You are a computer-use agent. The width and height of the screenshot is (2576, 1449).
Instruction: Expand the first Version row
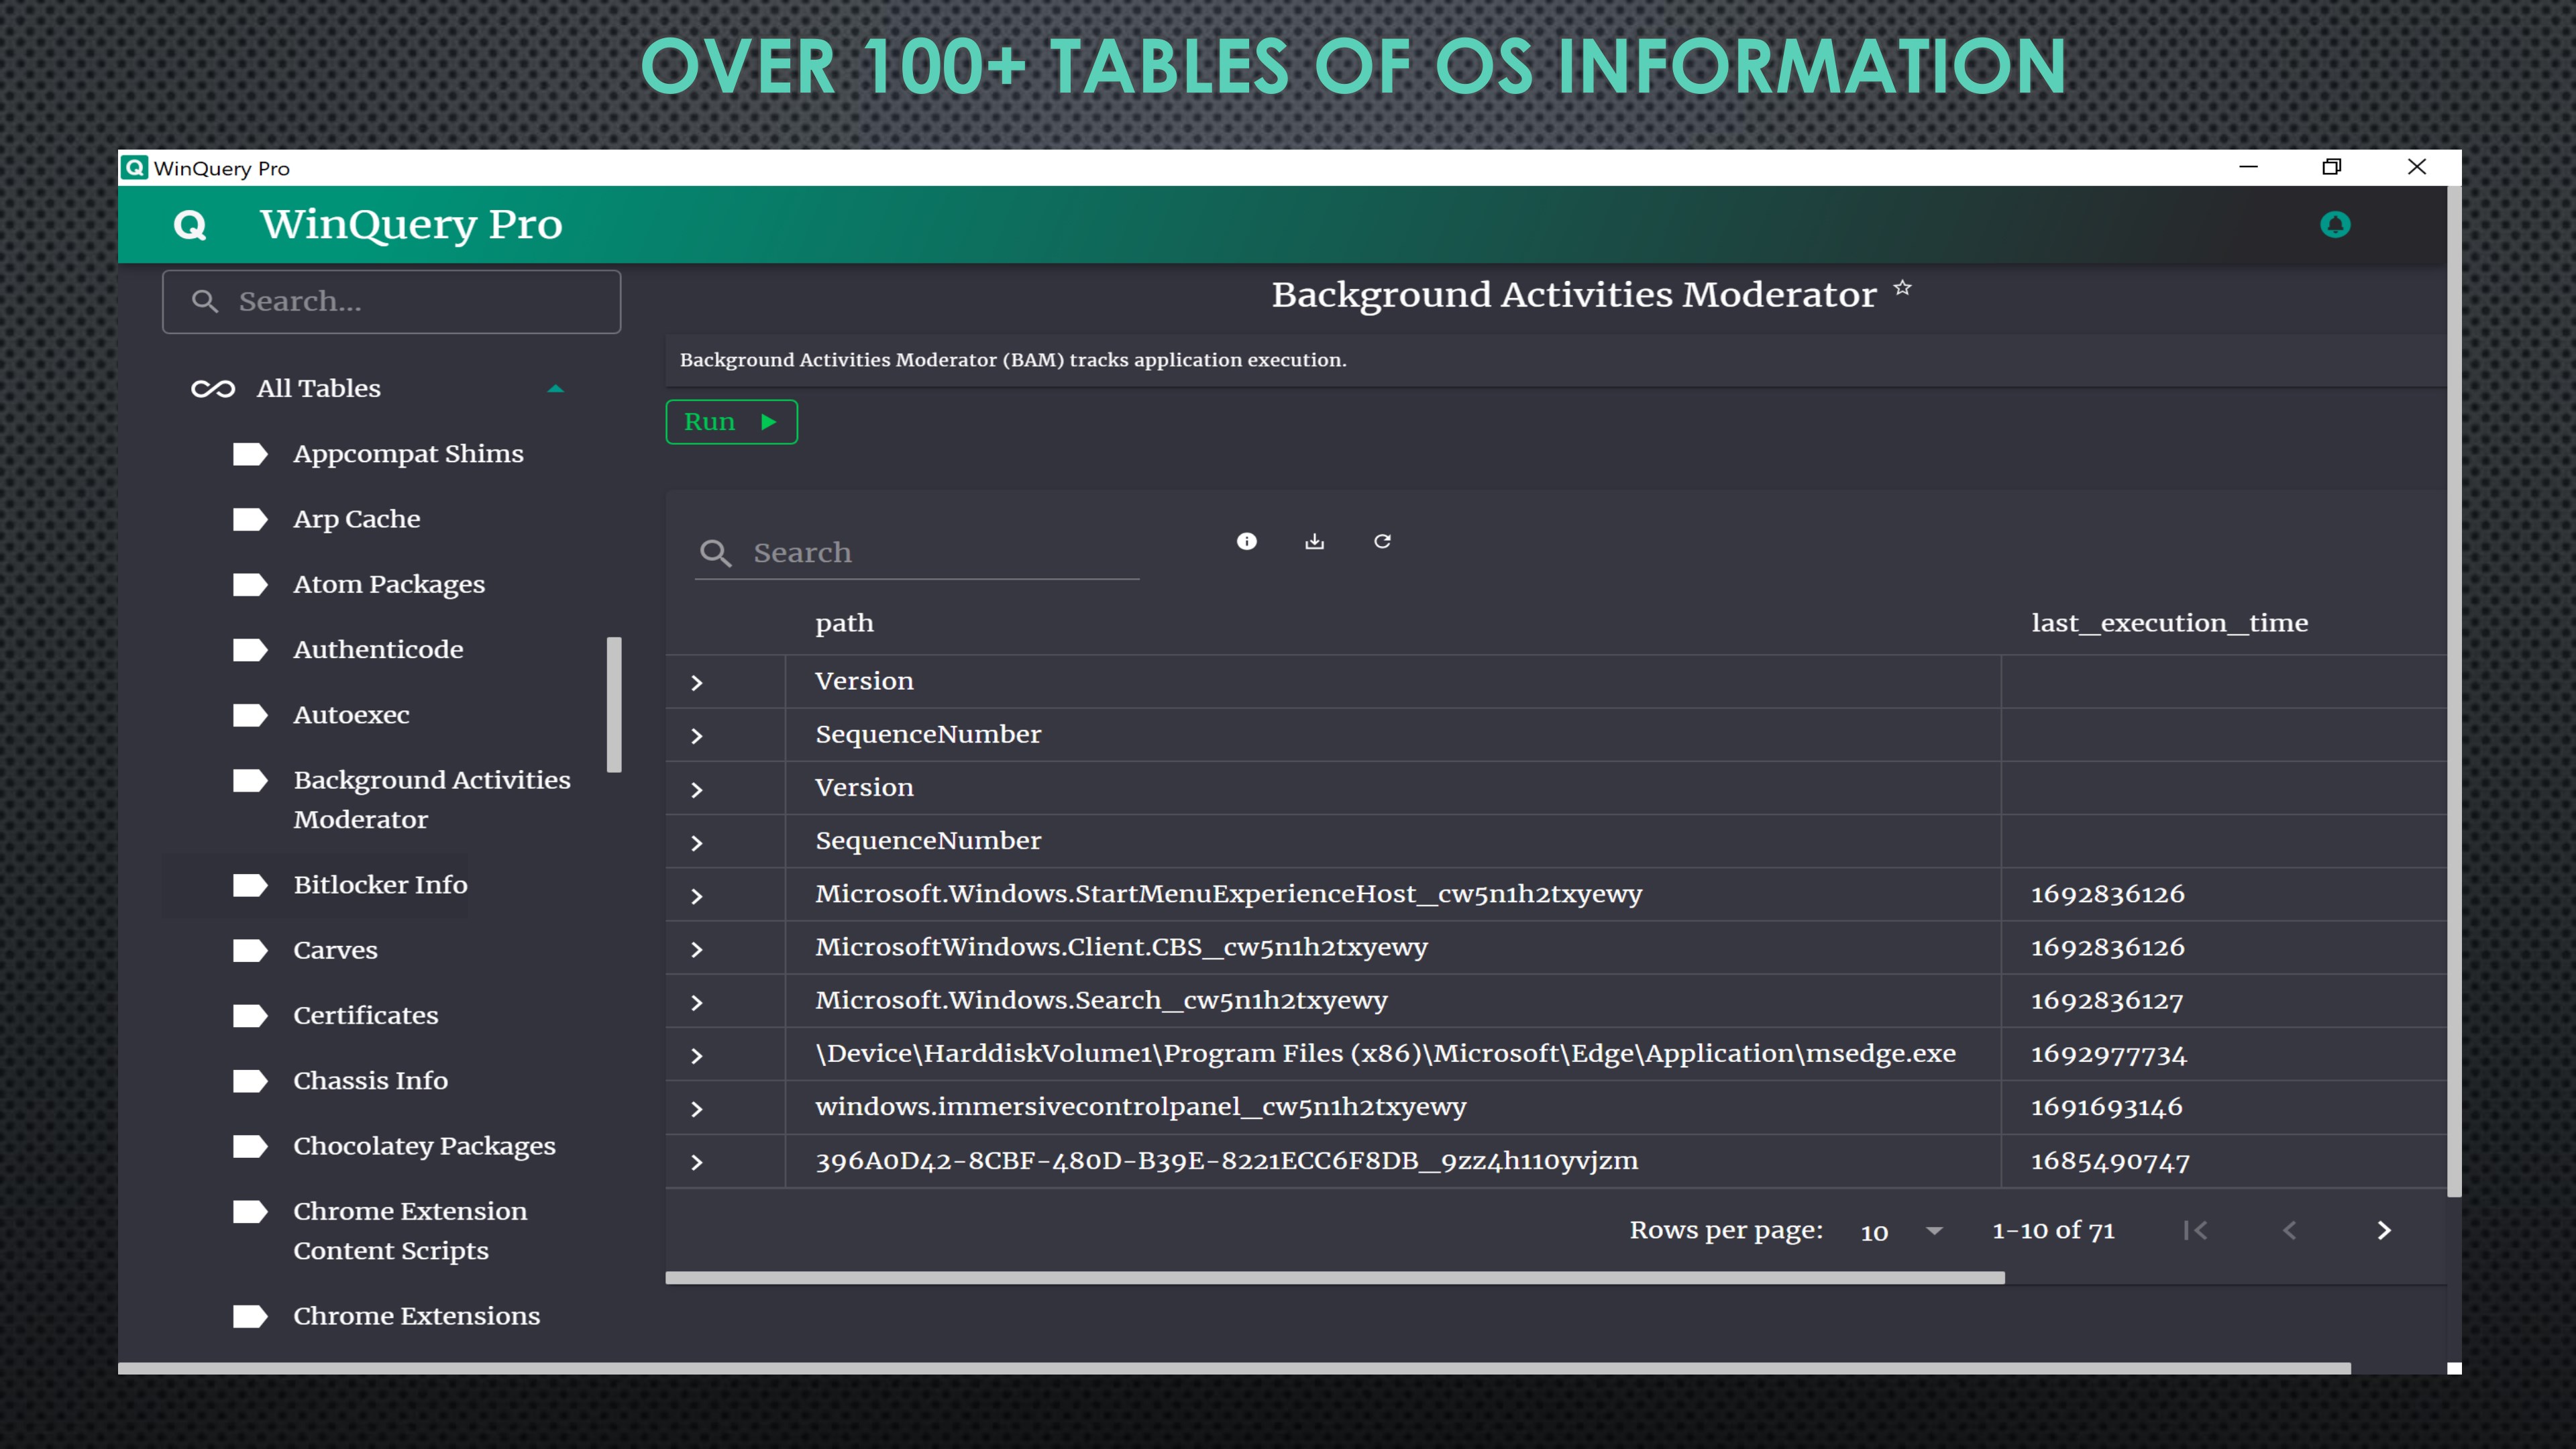coord(697,683)
